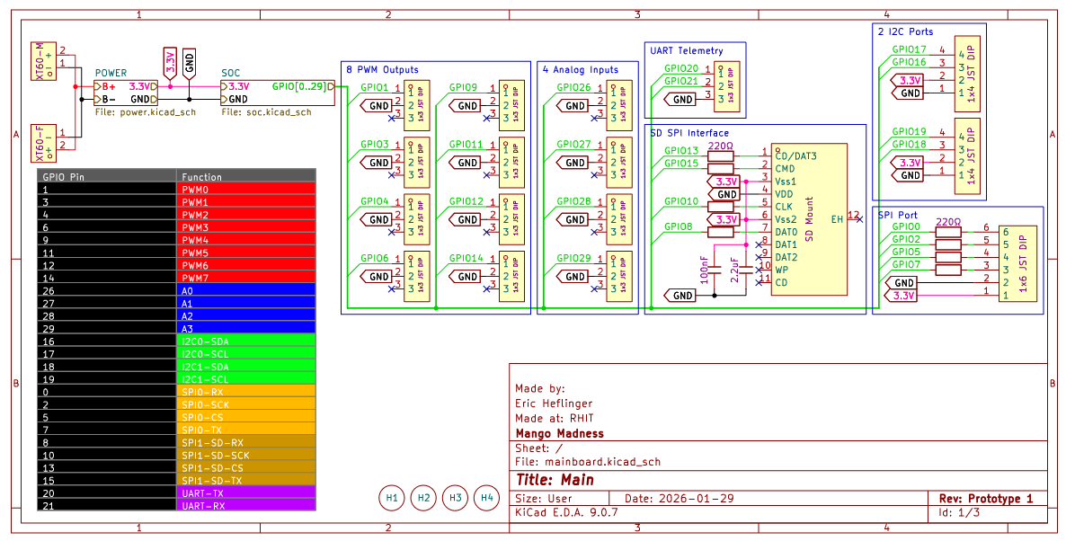Click the green I2C0-SDA table cell
The width and height of the screenshot is (1066, 541).
[x=245, y=341]
